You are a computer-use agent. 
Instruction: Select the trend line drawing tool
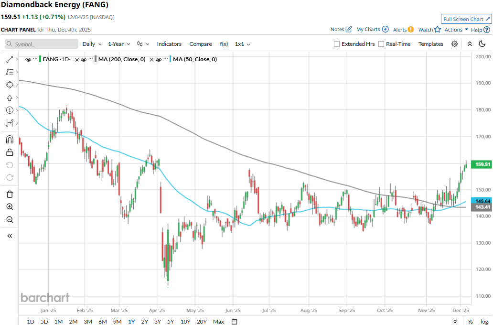[x=10, y=59]
